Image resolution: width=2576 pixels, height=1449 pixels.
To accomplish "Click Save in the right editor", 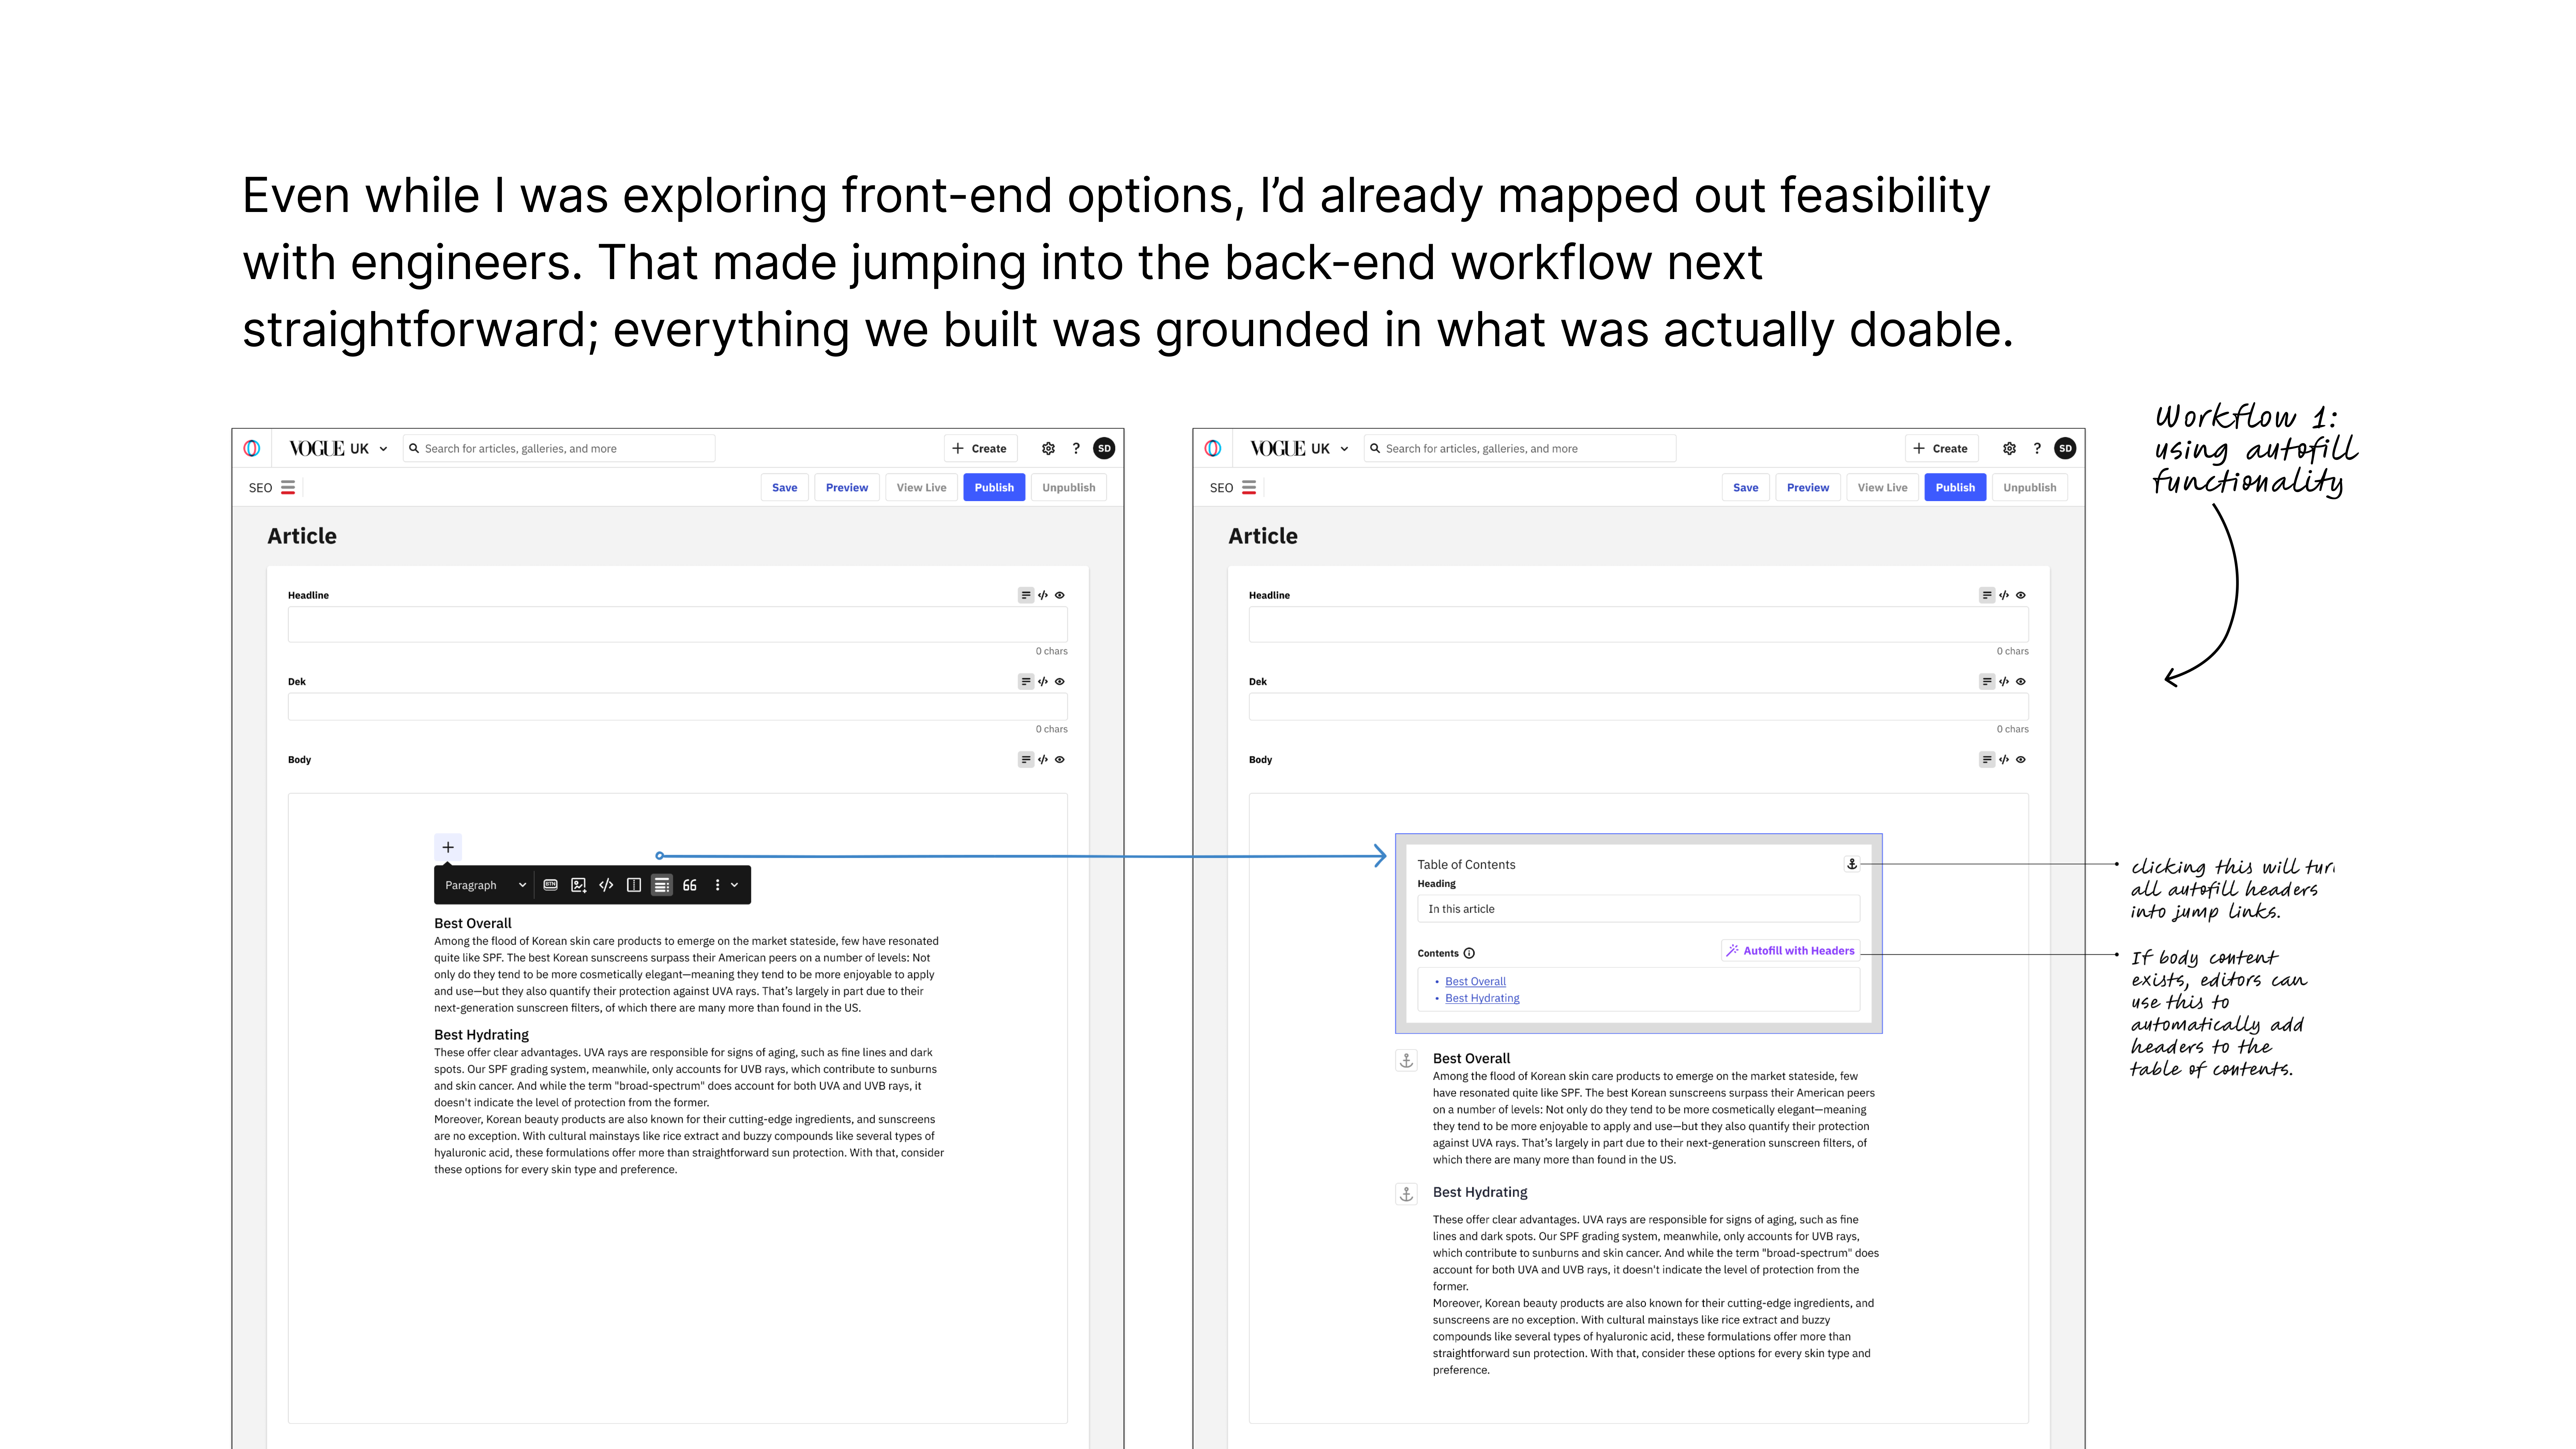I will [x=1746, y=488].
